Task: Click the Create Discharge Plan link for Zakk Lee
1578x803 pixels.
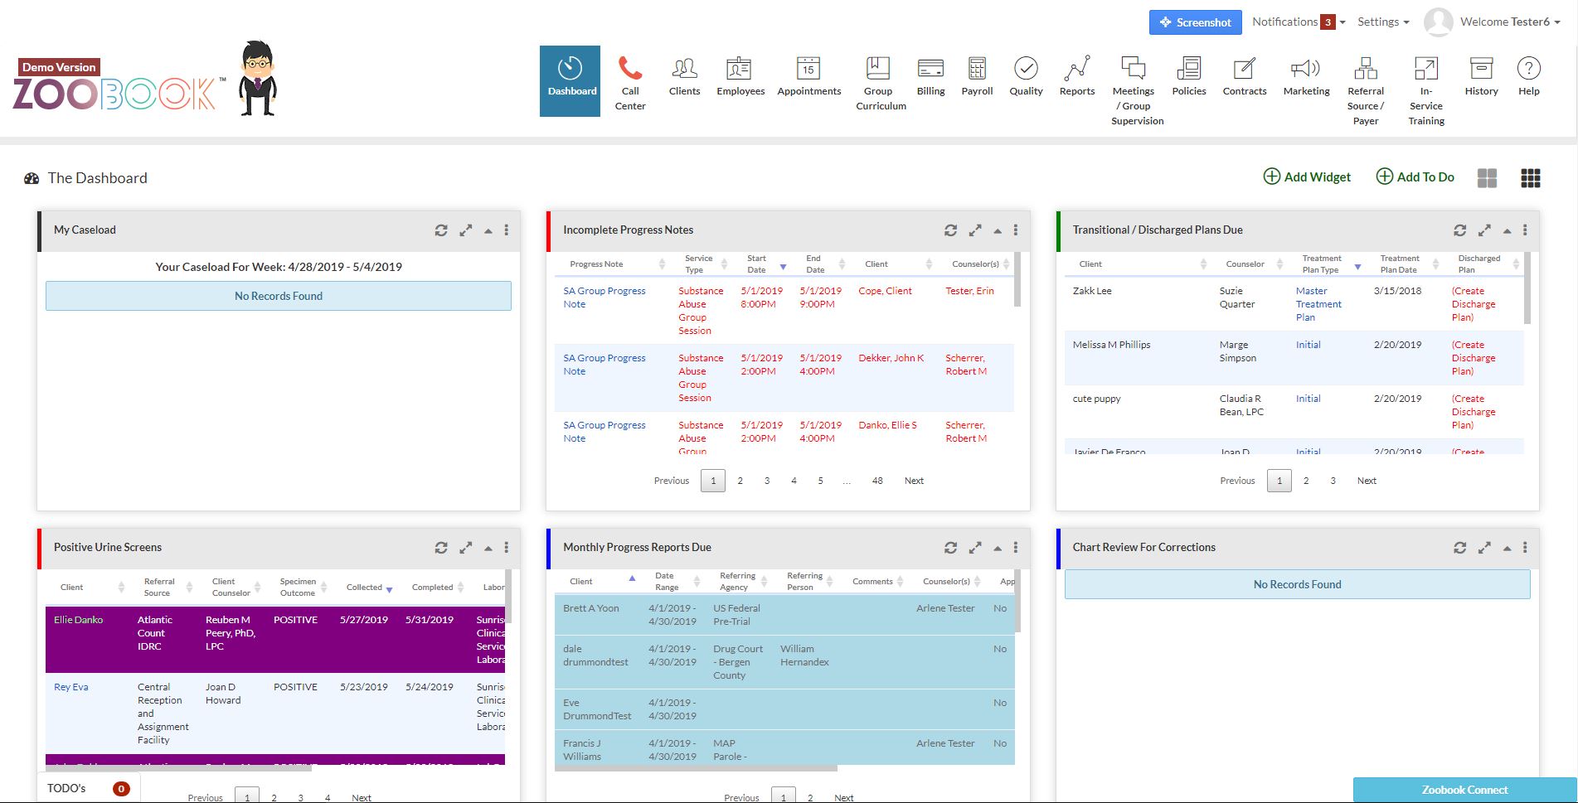Action: click(1474, 304)
